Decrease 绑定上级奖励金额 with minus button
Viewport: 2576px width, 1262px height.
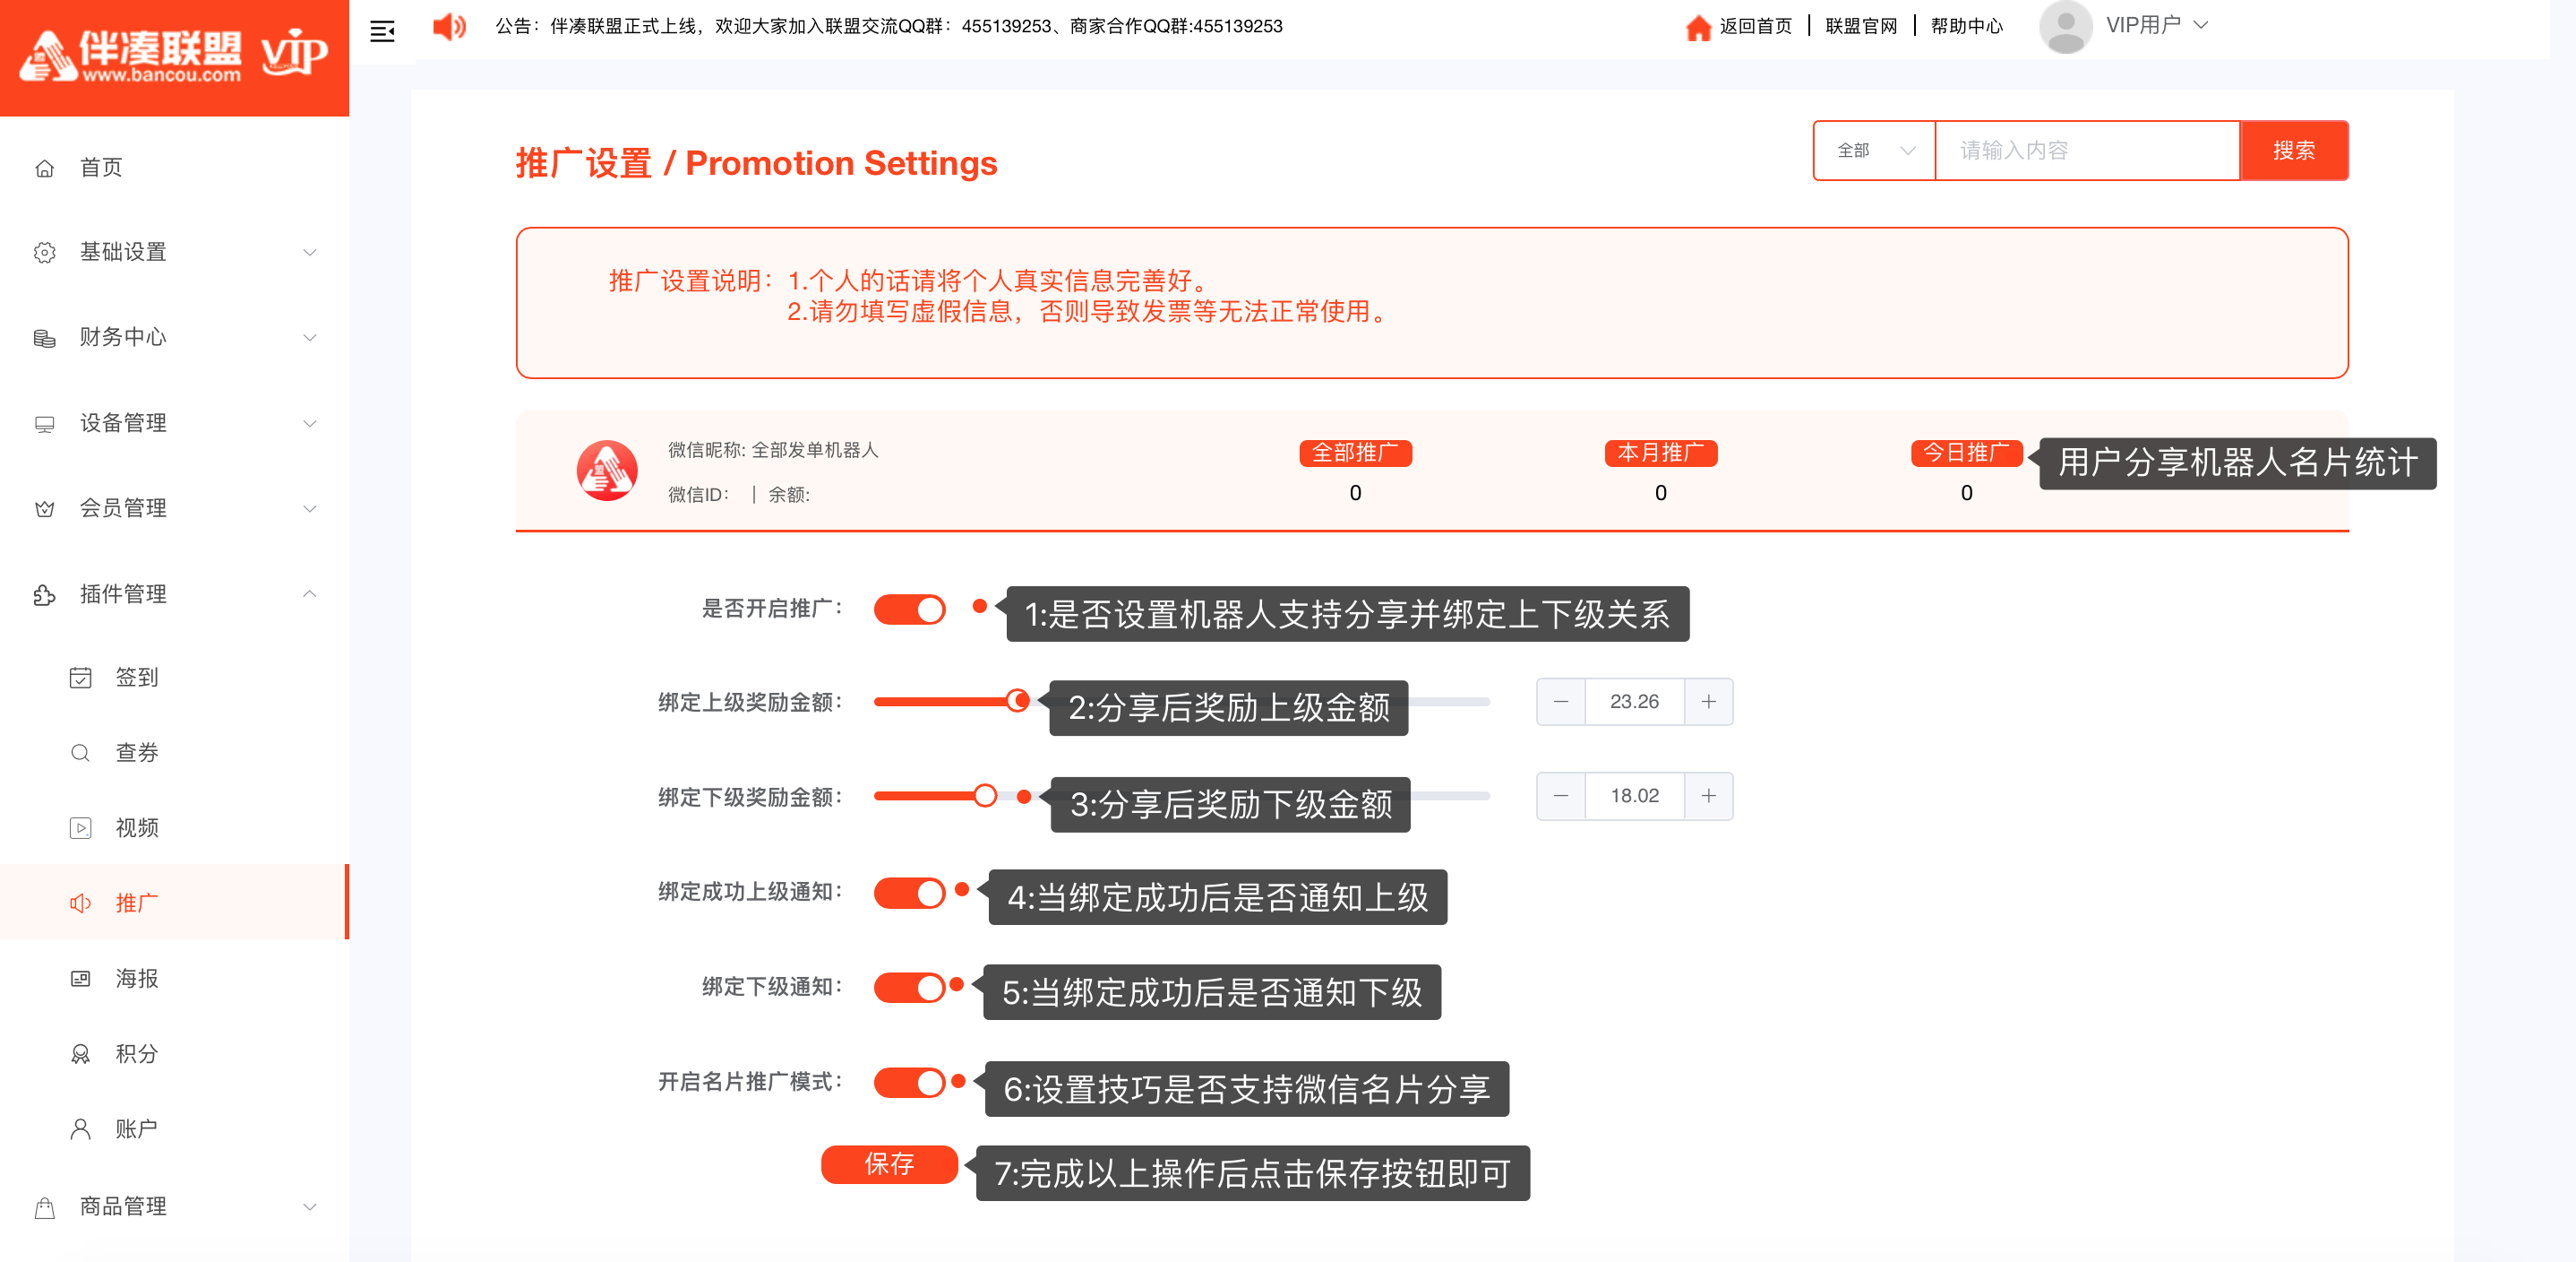(x=1561, y=703)
